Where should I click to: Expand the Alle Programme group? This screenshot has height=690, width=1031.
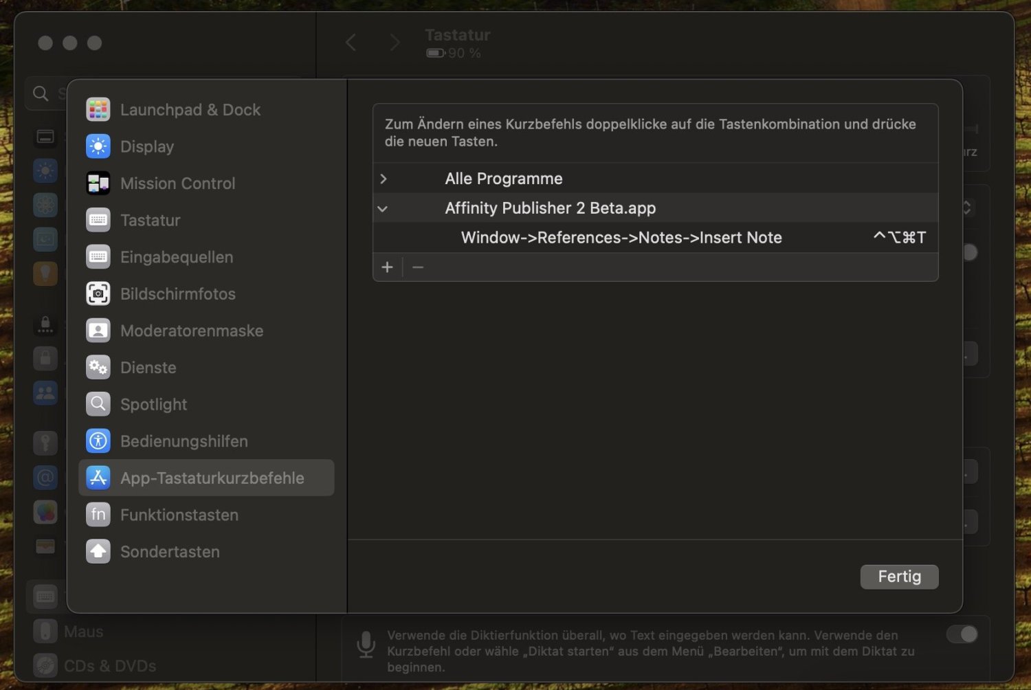[x=384, y=179]
